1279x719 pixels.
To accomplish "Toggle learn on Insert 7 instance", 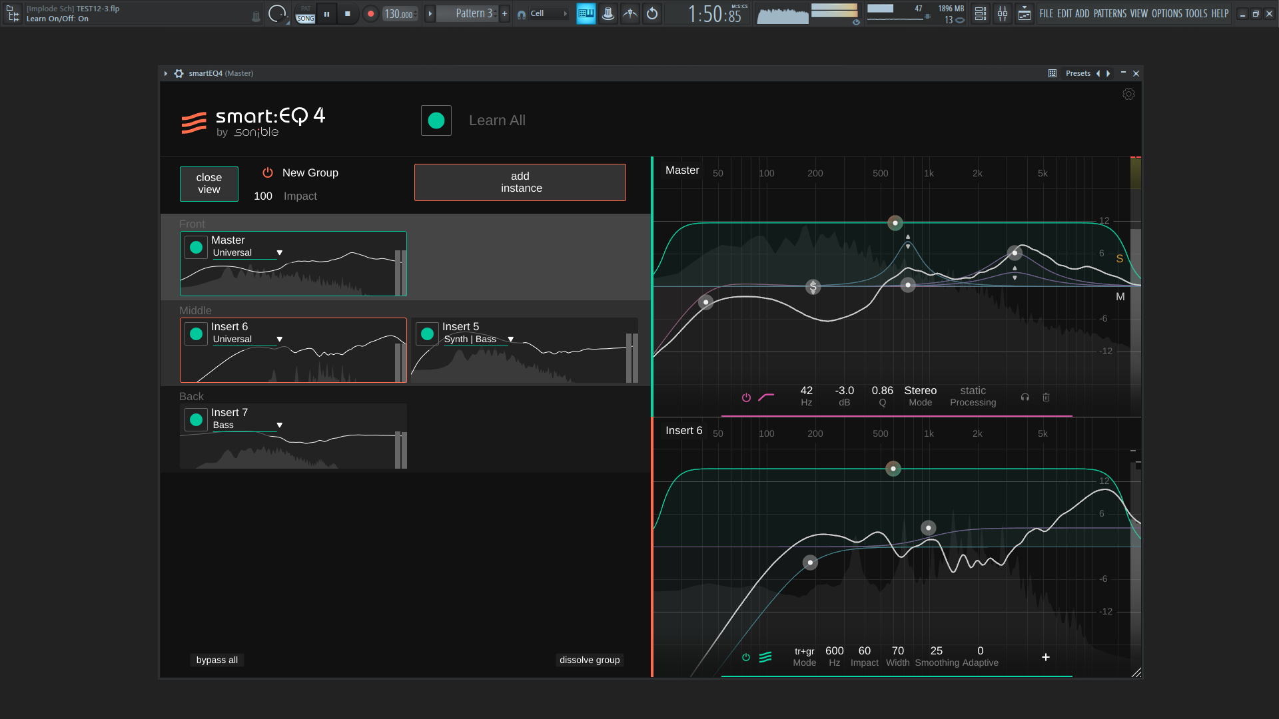I will pos(196,420).
